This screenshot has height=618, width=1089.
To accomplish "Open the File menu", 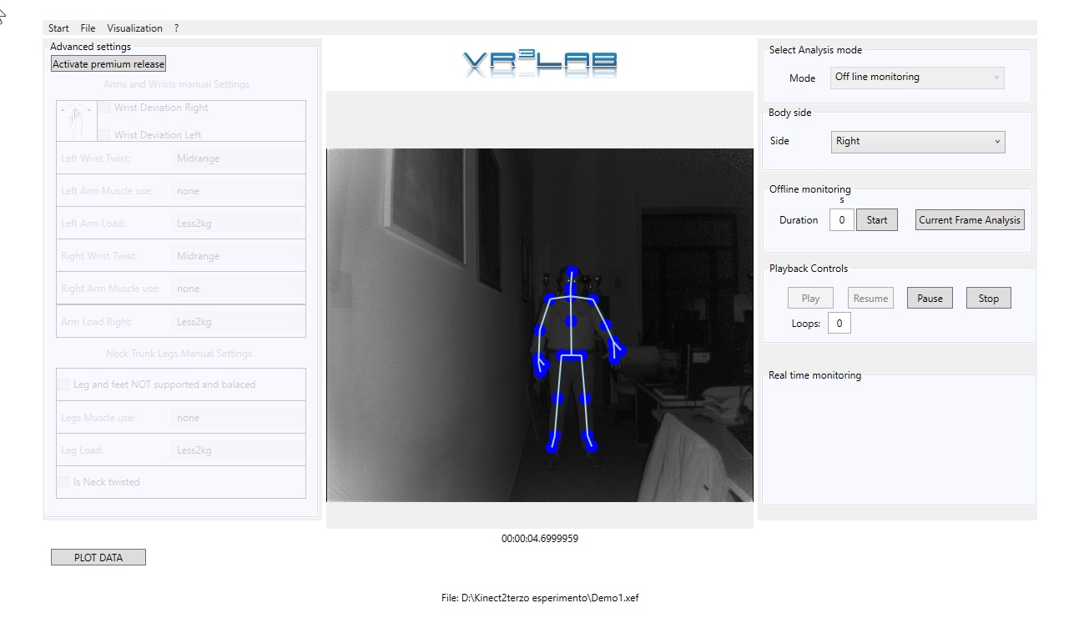I will coord(88,28).
